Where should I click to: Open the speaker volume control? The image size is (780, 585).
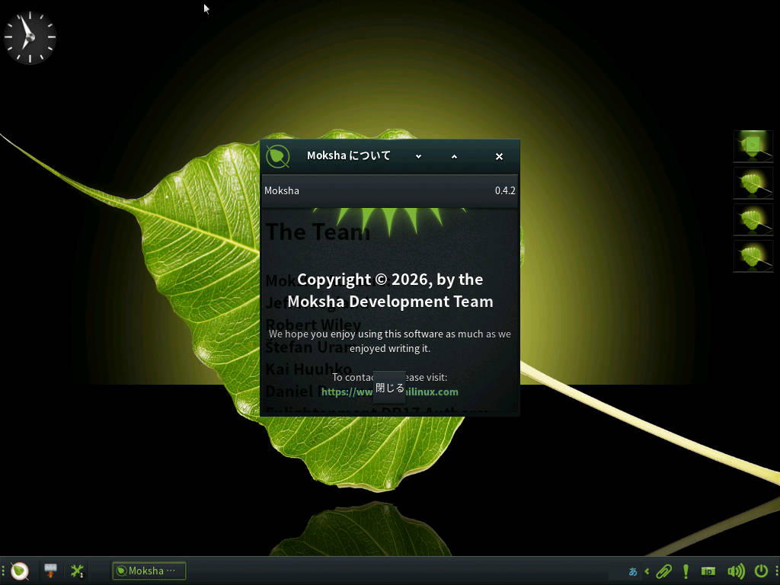tap(735, 571)
